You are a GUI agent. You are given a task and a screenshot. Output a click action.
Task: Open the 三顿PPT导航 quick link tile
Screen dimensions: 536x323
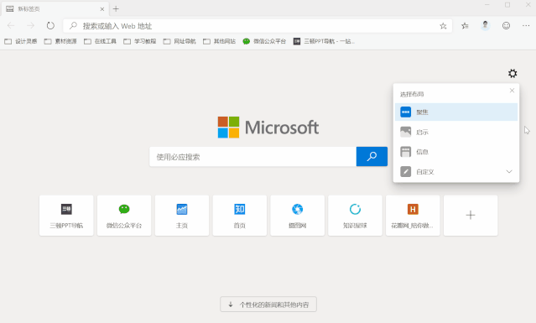coord(66,216)
